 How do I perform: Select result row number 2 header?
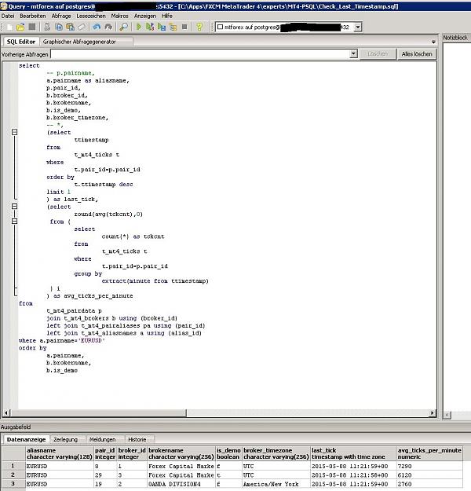click(x=13, y=475)
